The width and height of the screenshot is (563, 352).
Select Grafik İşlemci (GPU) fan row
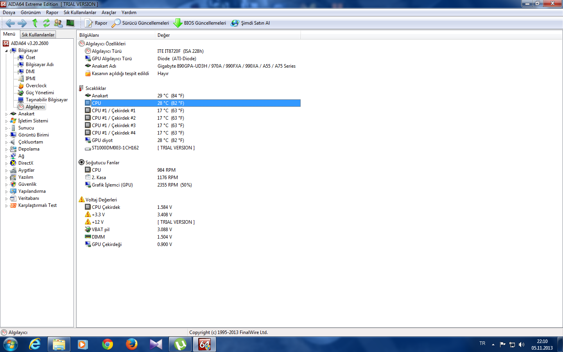tap(192, 185)
